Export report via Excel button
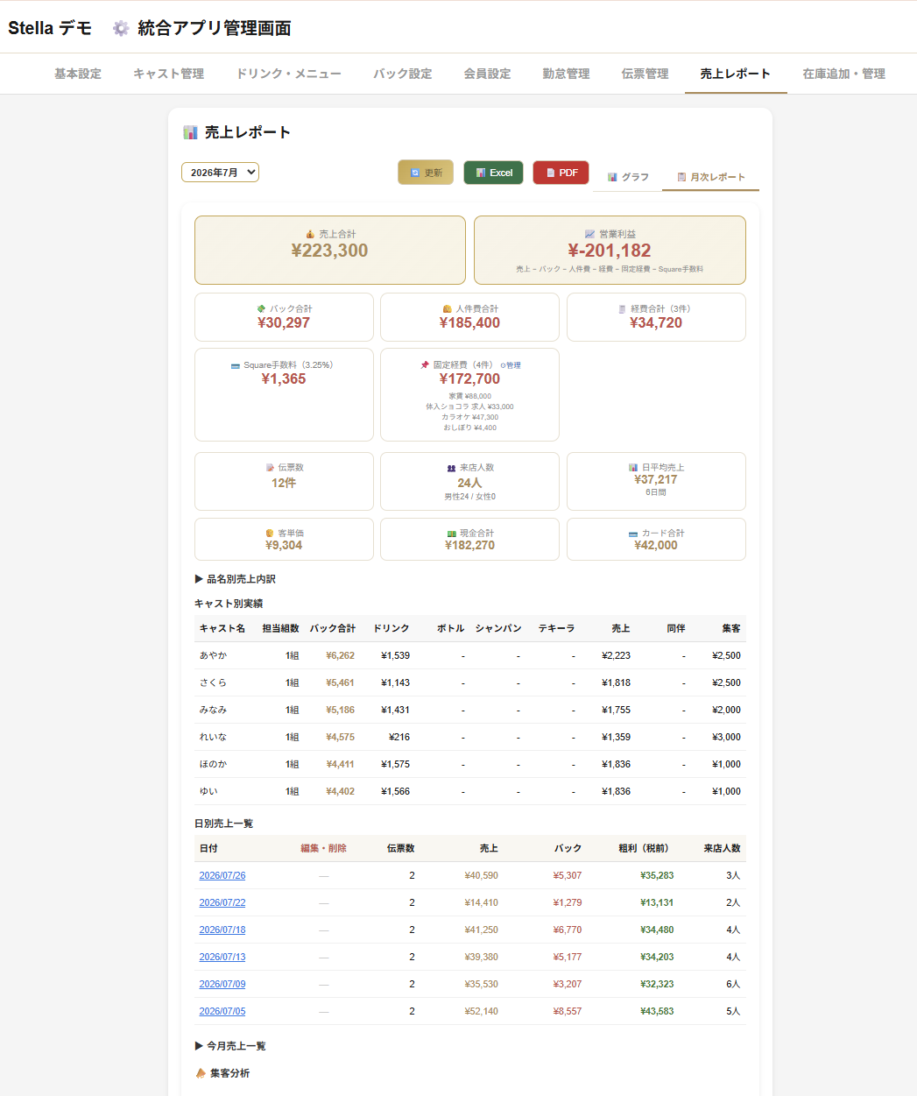This screenshot has width=917, height=1096. (493, 173)
